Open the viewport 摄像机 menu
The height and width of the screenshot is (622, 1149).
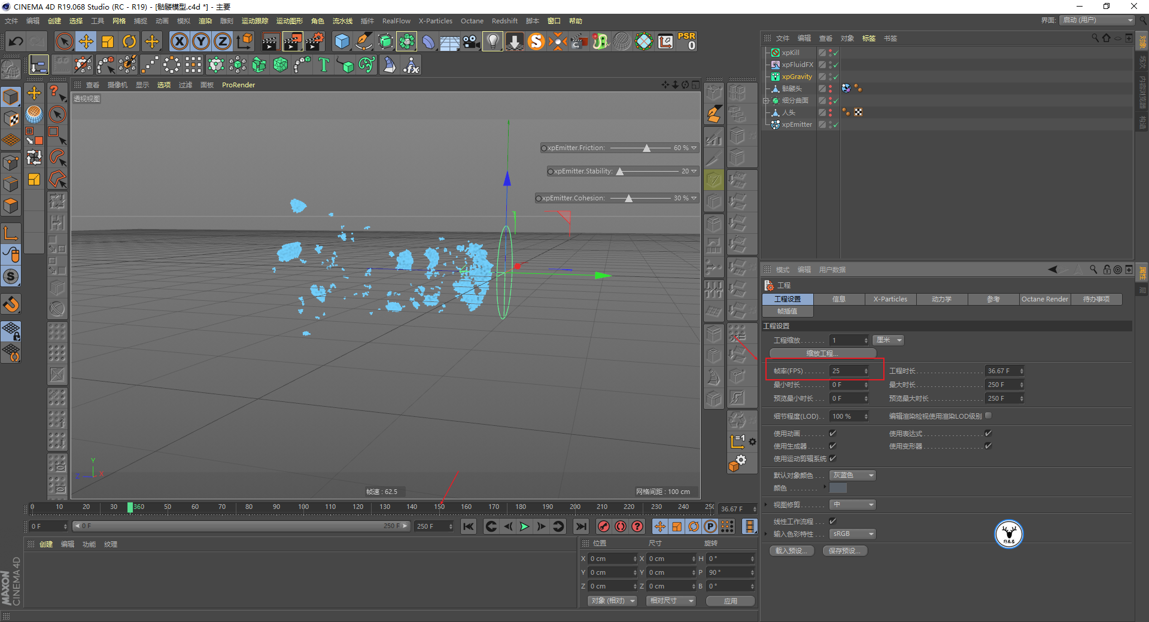click(x=117, y=85)
